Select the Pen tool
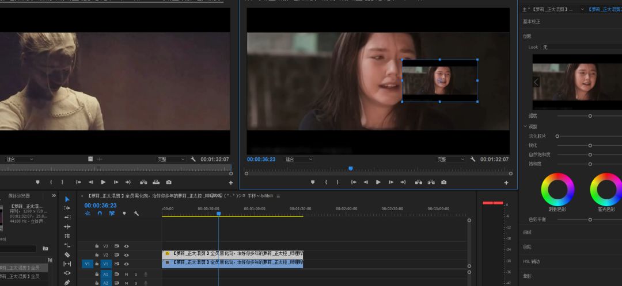 67,283
